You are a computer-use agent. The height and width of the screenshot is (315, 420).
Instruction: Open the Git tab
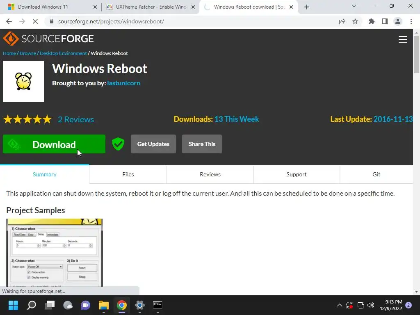[x=377, y=174]
